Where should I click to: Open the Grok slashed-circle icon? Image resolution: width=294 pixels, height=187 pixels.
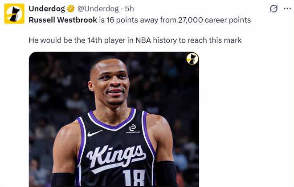click(274, 9)
